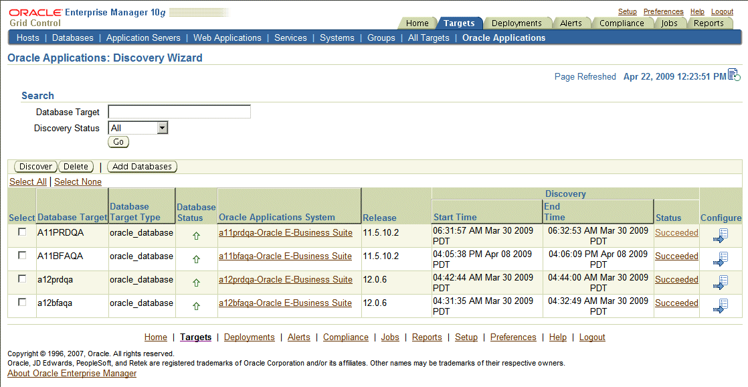Click Succeeded status for A11BFAQA

(676, 256)
